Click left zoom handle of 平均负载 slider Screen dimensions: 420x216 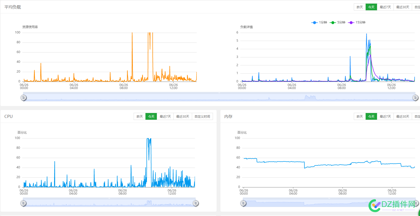23,98
